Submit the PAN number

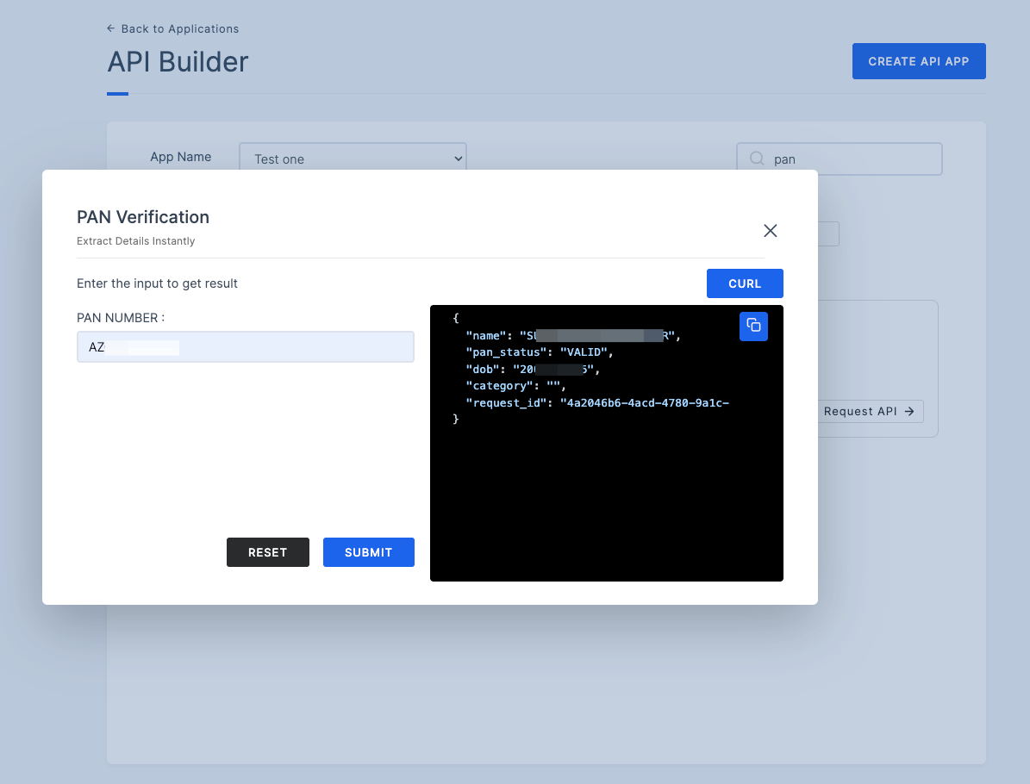368,552
